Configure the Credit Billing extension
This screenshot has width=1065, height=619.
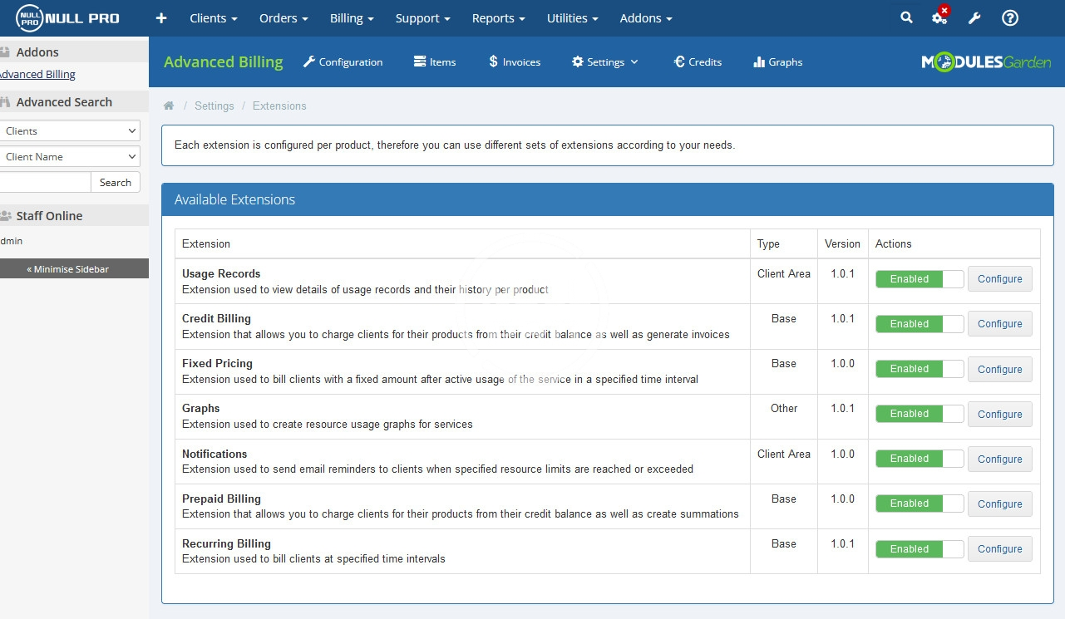pos(999,324)
